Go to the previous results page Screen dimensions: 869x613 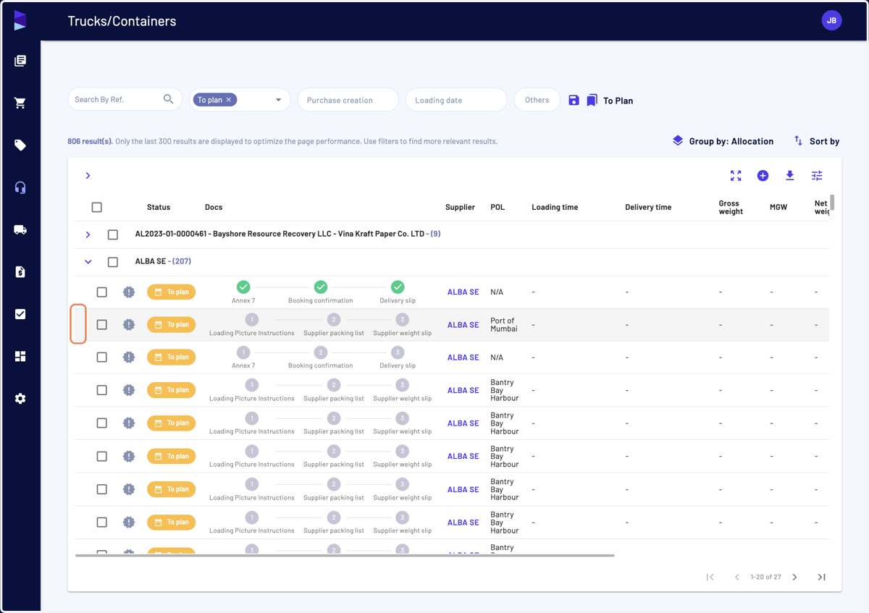click(736, 577)
